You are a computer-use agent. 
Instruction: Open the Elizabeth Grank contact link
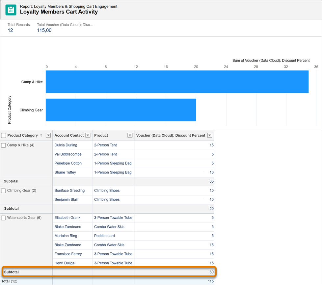(x=67, y=218)
